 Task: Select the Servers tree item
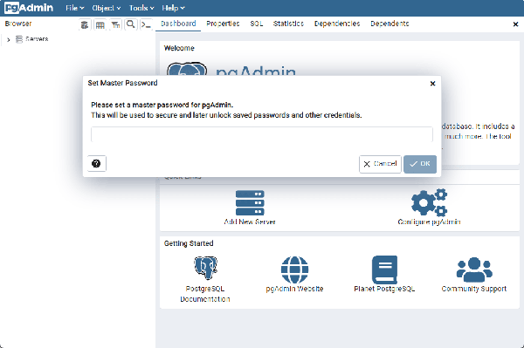click(x=37, y=39)
